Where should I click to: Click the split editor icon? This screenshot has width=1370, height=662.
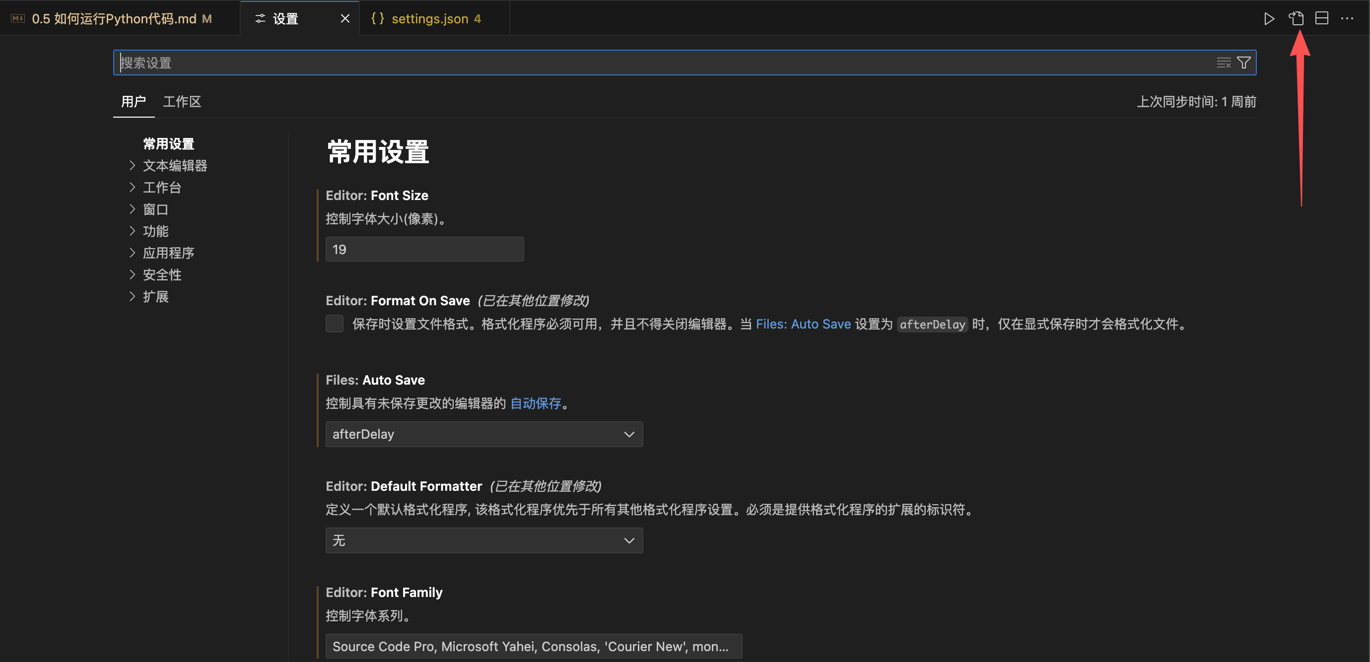tap(1321, 19)
